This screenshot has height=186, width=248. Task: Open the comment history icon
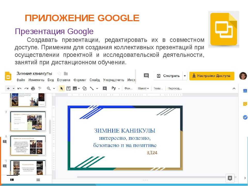(x=146, y=76)
